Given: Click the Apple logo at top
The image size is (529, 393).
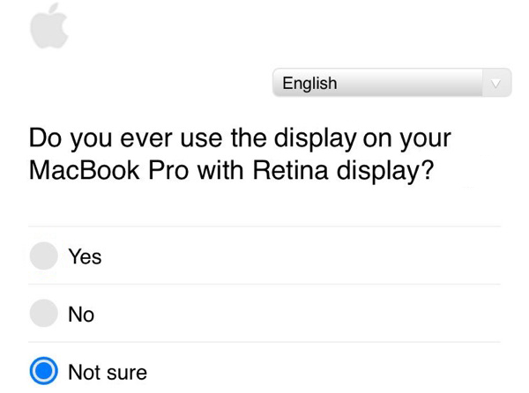Looking at the screenshot, I should click(x=48, y=26).
